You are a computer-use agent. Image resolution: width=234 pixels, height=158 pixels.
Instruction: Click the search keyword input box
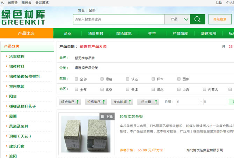coord(119,19)
